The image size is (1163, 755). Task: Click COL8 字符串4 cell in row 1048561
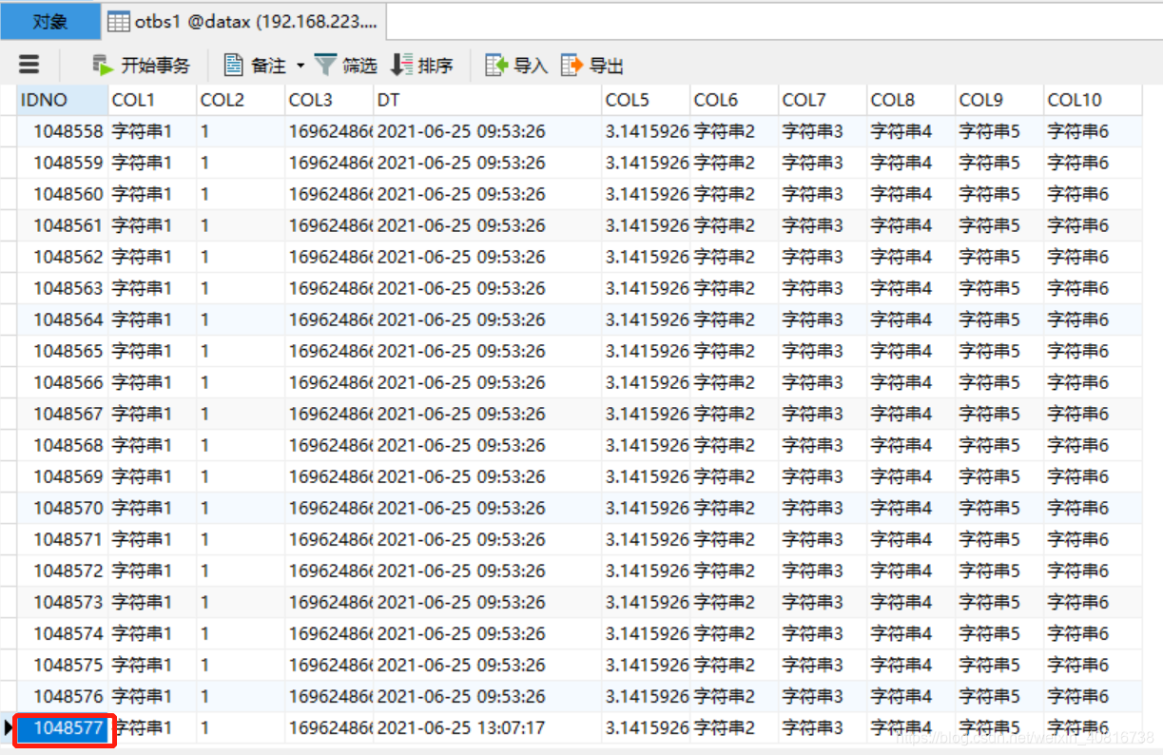911,225
